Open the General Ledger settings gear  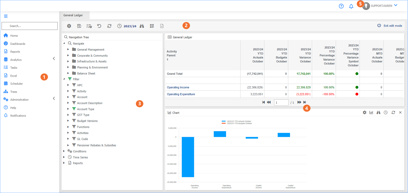69,26
